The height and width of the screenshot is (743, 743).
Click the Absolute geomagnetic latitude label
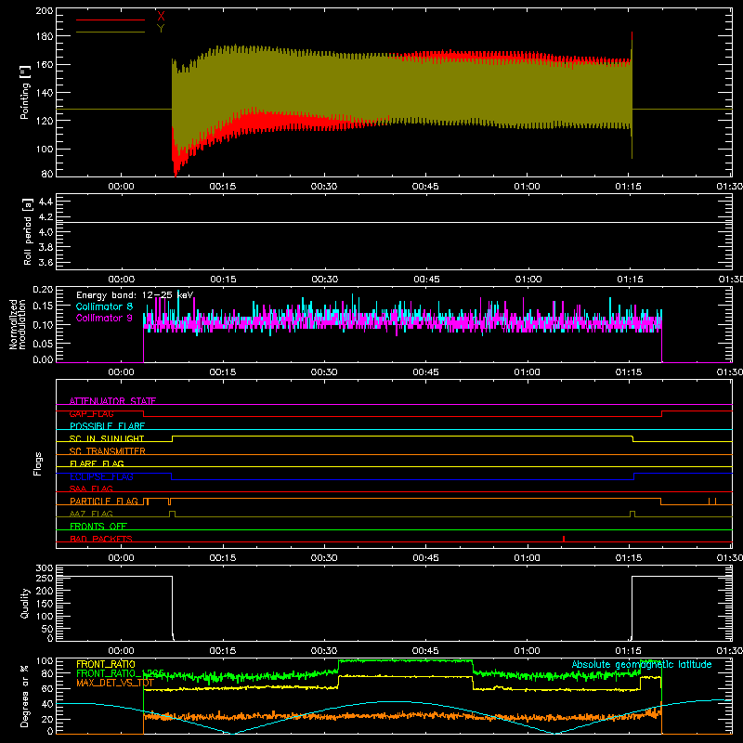[x=642, y=664]
